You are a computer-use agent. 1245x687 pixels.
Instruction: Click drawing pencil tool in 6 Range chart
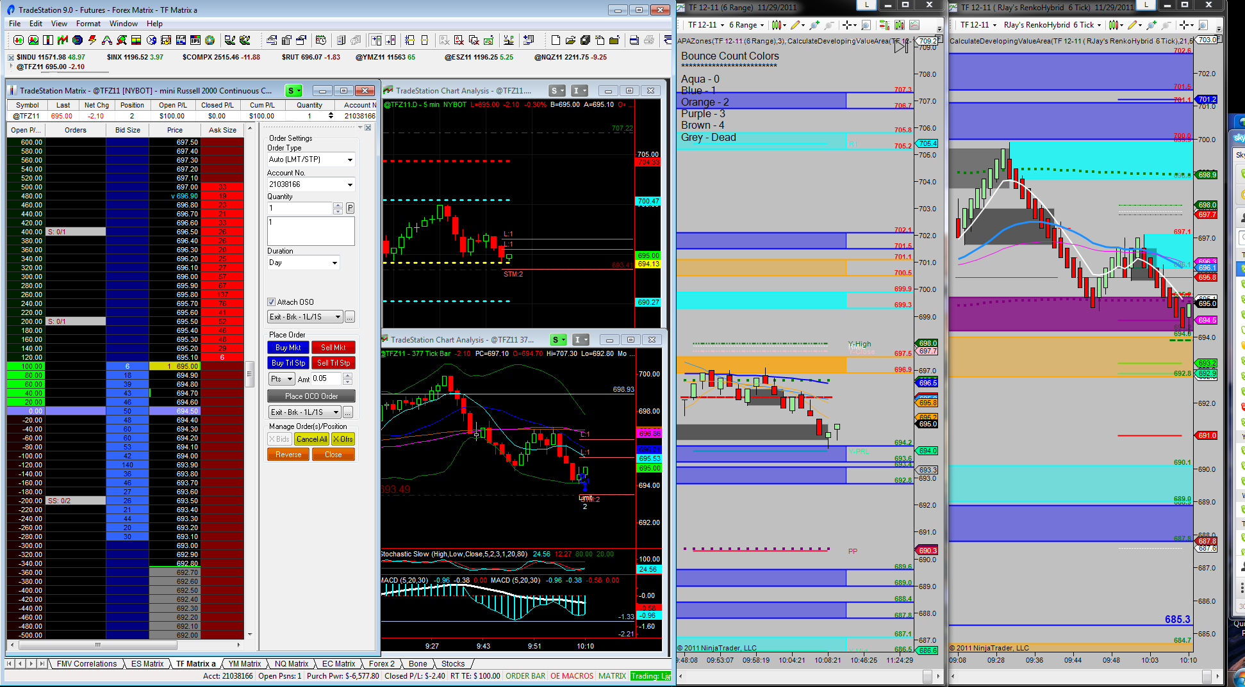[796, 25]
